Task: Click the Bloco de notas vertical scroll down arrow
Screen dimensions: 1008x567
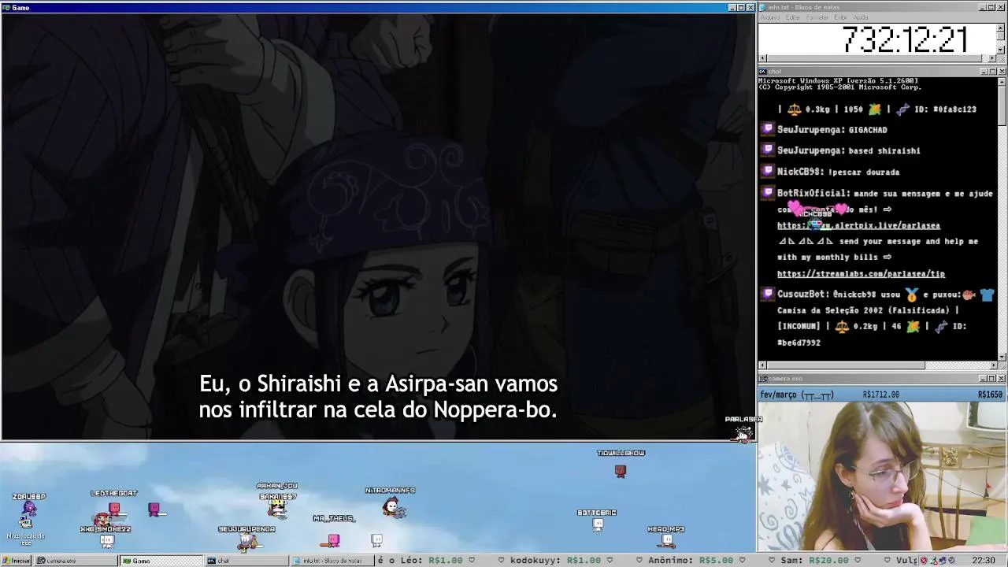Action: pos(1002,50)
